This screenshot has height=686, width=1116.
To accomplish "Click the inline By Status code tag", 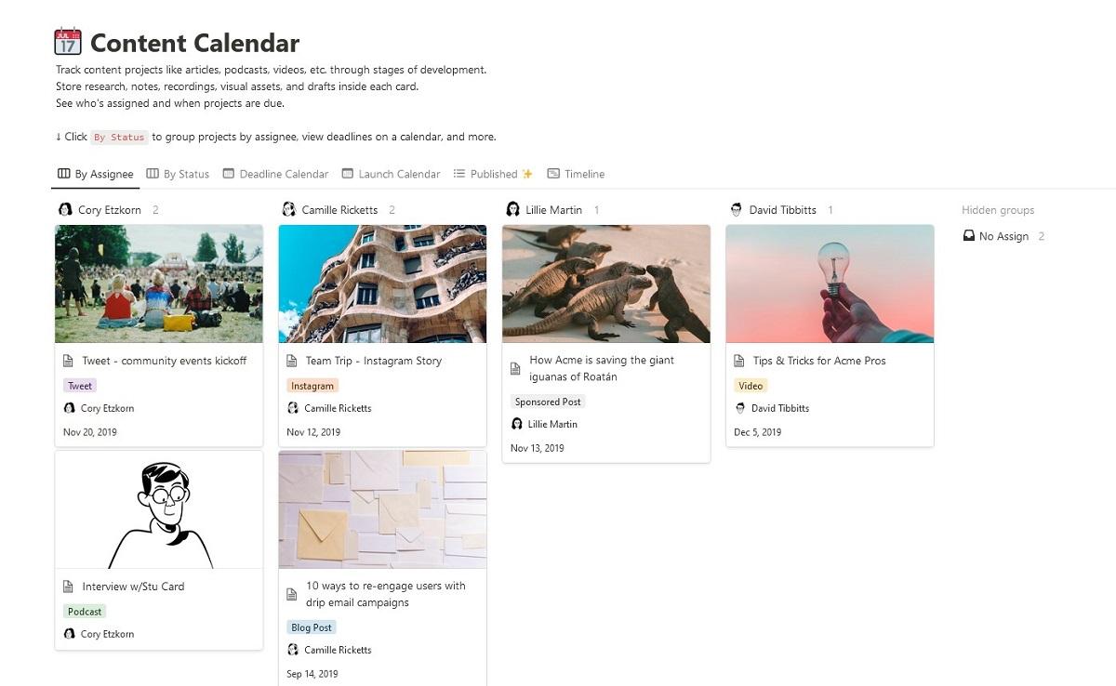I will 119,138.
